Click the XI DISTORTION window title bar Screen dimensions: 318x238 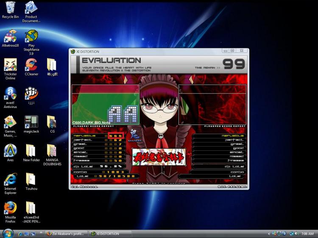(x=148, y=51)
